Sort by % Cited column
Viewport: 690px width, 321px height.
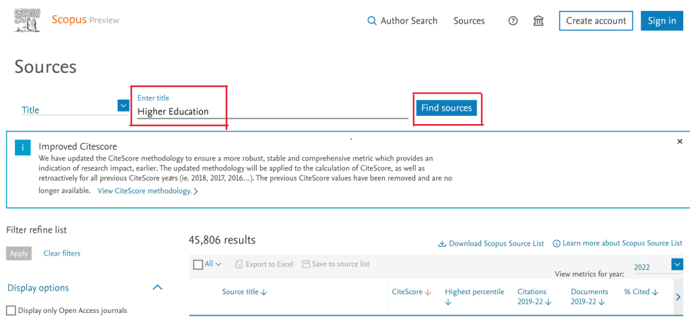[641, 292]
